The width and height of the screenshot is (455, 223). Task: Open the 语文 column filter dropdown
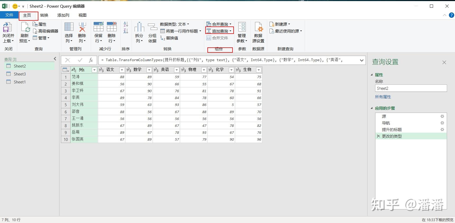click(x=122, y=70)
